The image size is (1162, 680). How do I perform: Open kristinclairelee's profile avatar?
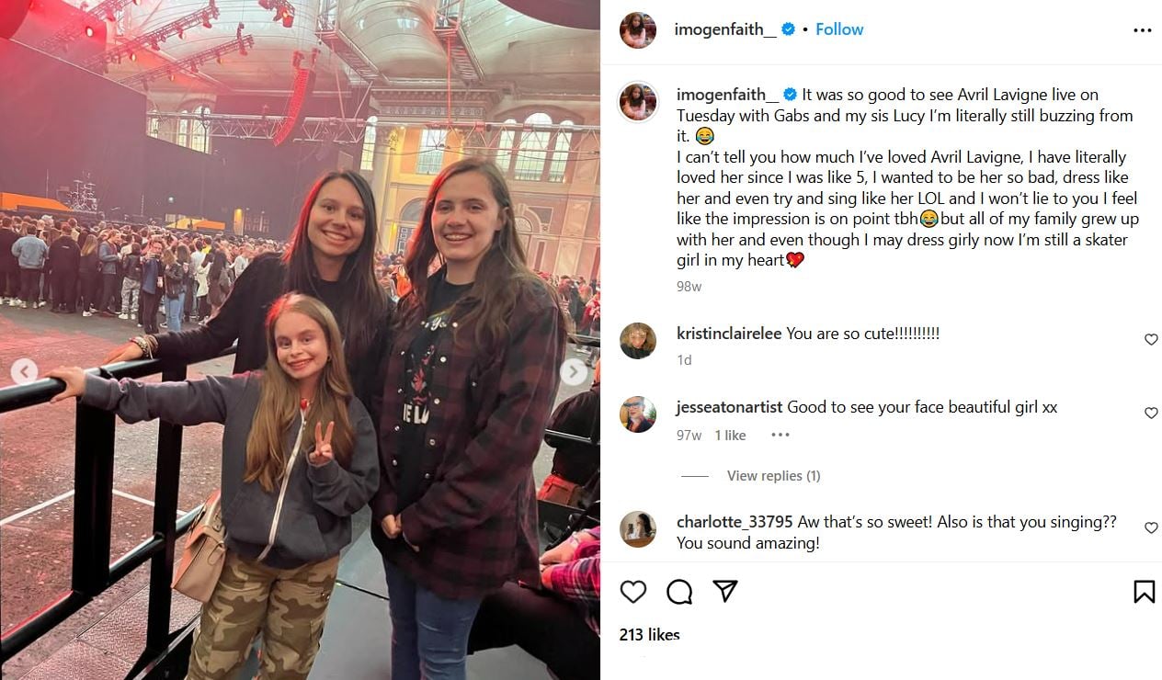[638, 341]
